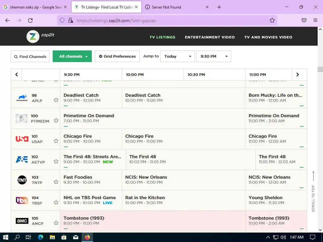Open Deadliest Catch 9:00 PM listing
The image size is (323, 242).
point(91,98)
